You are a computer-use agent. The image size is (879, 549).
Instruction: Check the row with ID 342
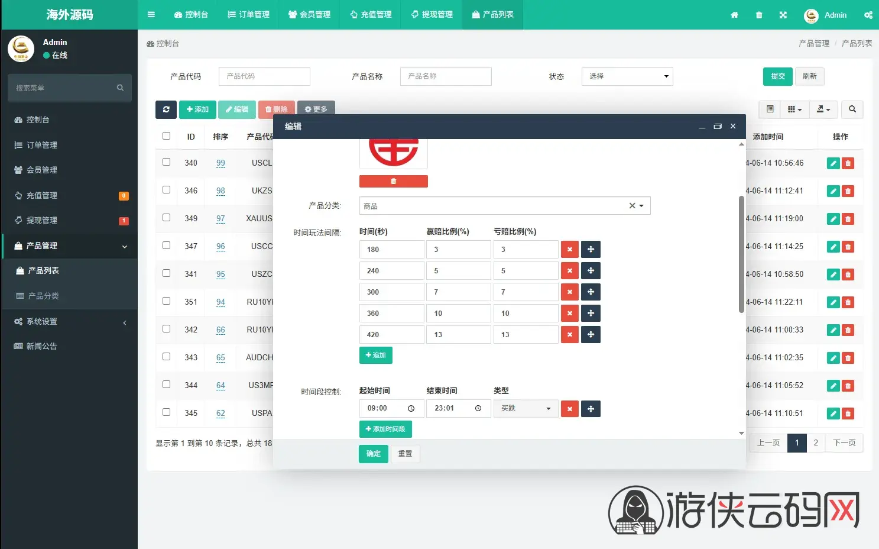click(x=166, y=329)
